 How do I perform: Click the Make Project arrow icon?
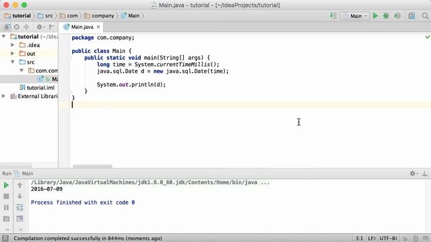(x=333, y=15)
